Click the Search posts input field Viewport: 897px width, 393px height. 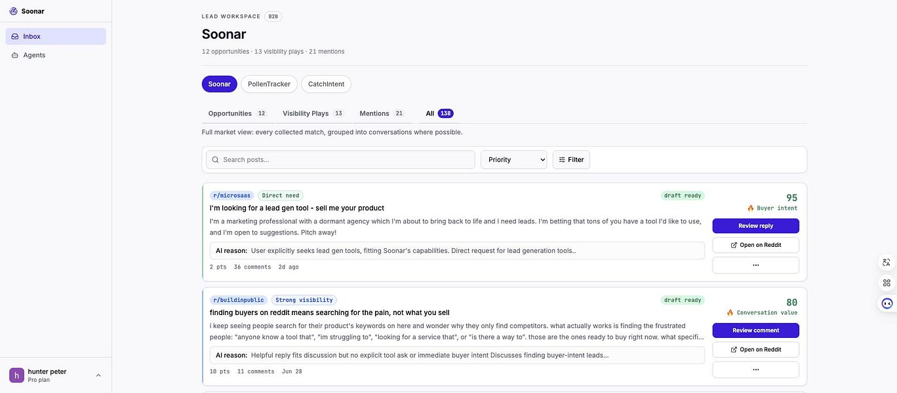click(340, 160)
